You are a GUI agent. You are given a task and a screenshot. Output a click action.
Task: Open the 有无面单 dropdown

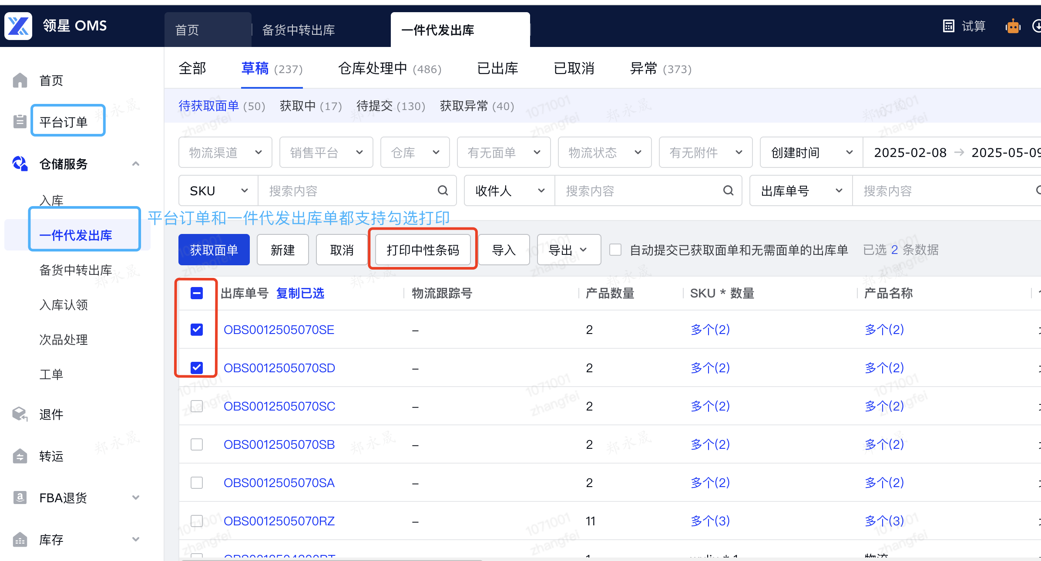(x=504, y=152)
